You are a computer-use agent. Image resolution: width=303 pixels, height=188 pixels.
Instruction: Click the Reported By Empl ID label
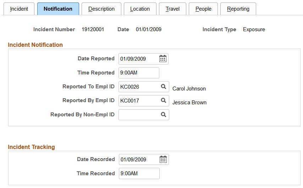(88, 100)
